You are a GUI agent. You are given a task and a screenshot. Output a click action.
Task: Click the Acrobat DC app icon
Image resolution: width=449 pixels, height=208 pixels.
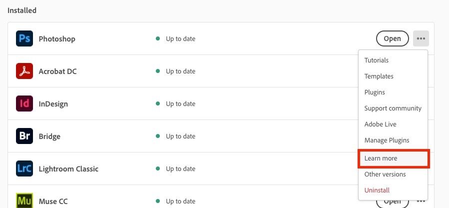point(24,71)
